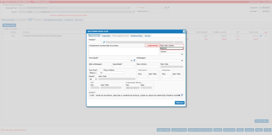Click magnifier next to Nº Pedido field

[168, 8]
